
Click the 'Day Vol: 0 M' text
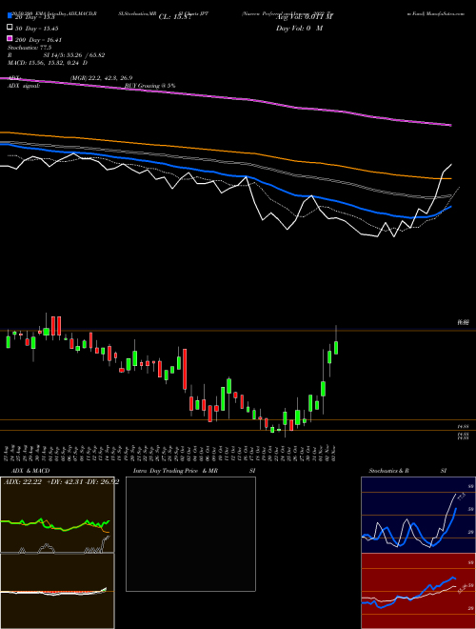coord(299,29)
